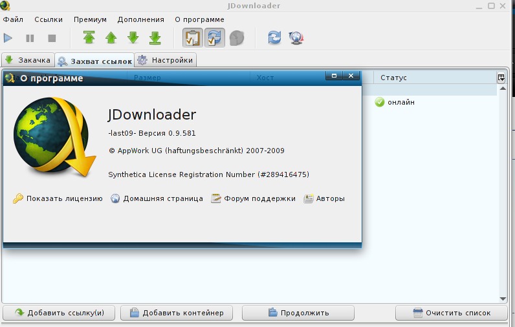The image size is (515, 327).
Task: Move selection up with green up arrow
Action: tap(111, 37)
